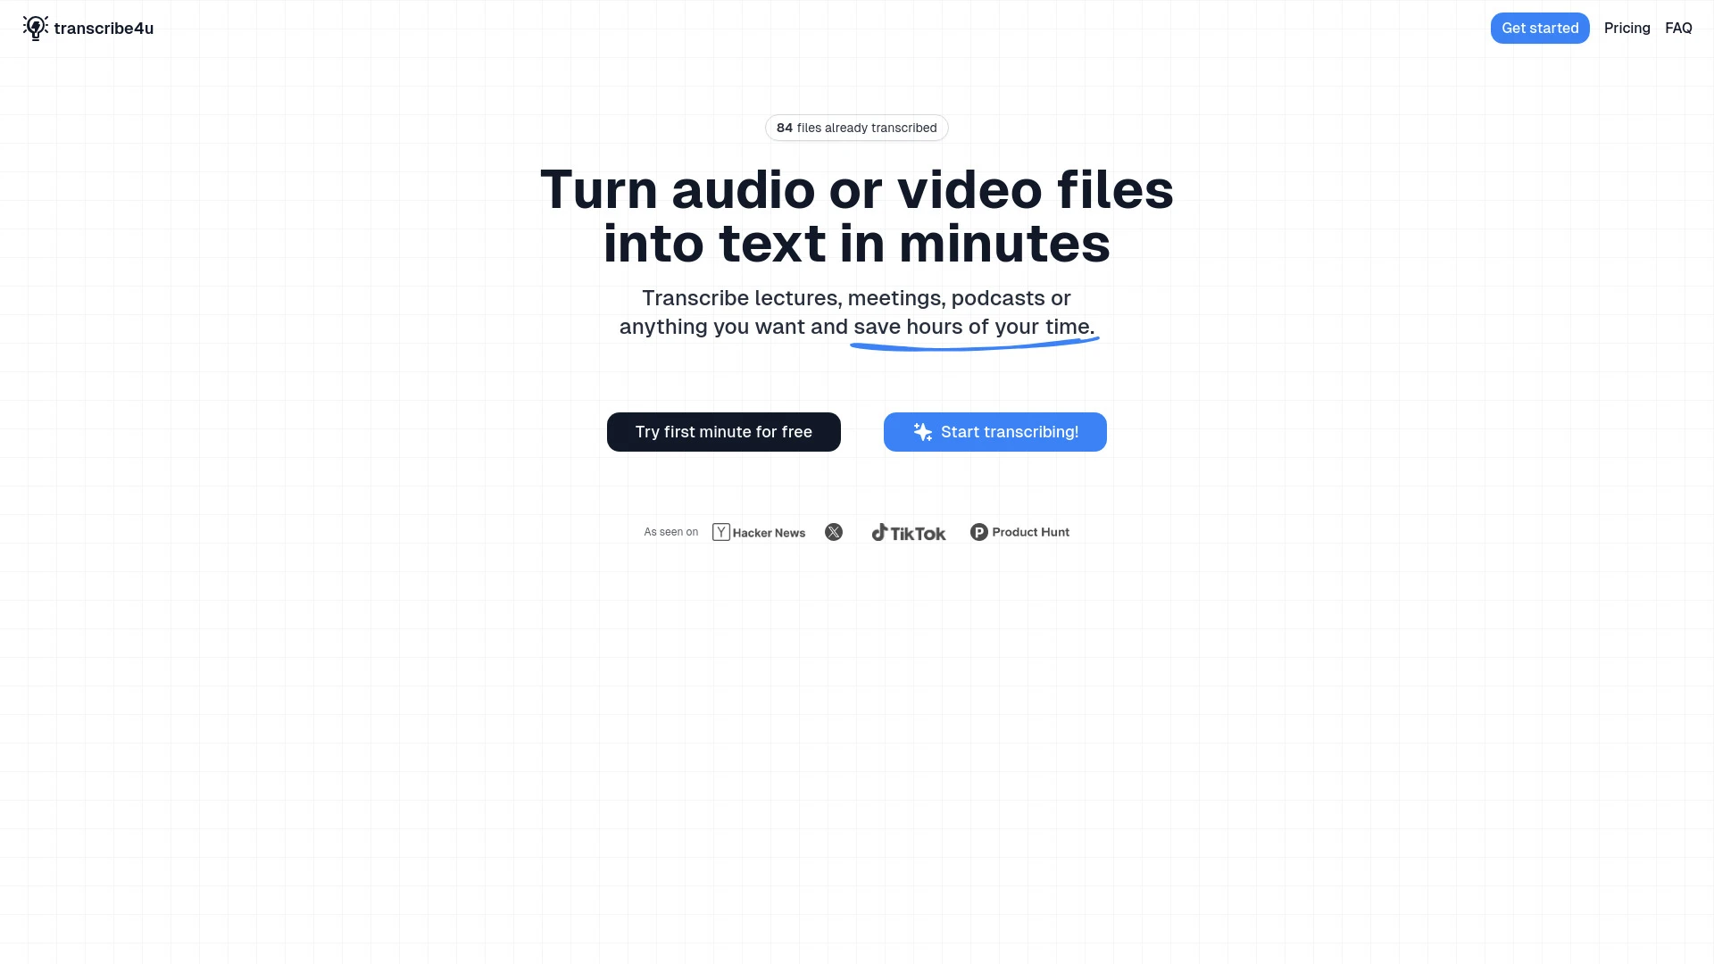
Task: Click the Product Hunt text link
Action: click(1030, 532)
